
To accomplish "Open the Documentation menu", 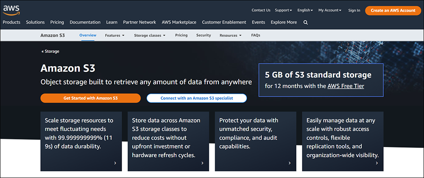I will click(85, 22).
